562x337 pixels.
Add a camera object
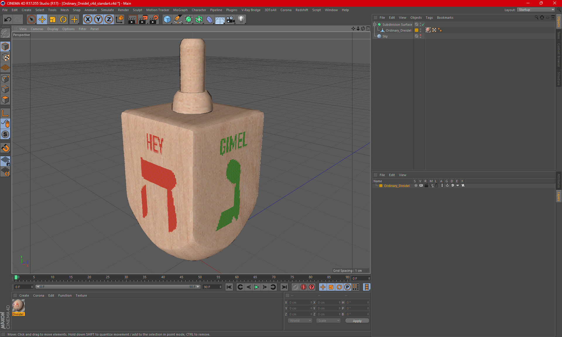231,19
